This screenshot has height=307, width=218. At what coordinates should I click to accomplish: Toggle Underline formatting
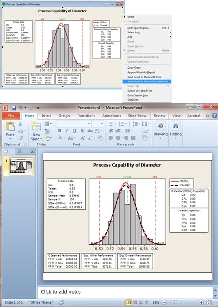74,131
